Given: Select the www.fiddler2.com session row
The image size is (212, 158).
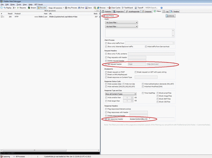Looking at the screenshot, I should click(50, 17).
